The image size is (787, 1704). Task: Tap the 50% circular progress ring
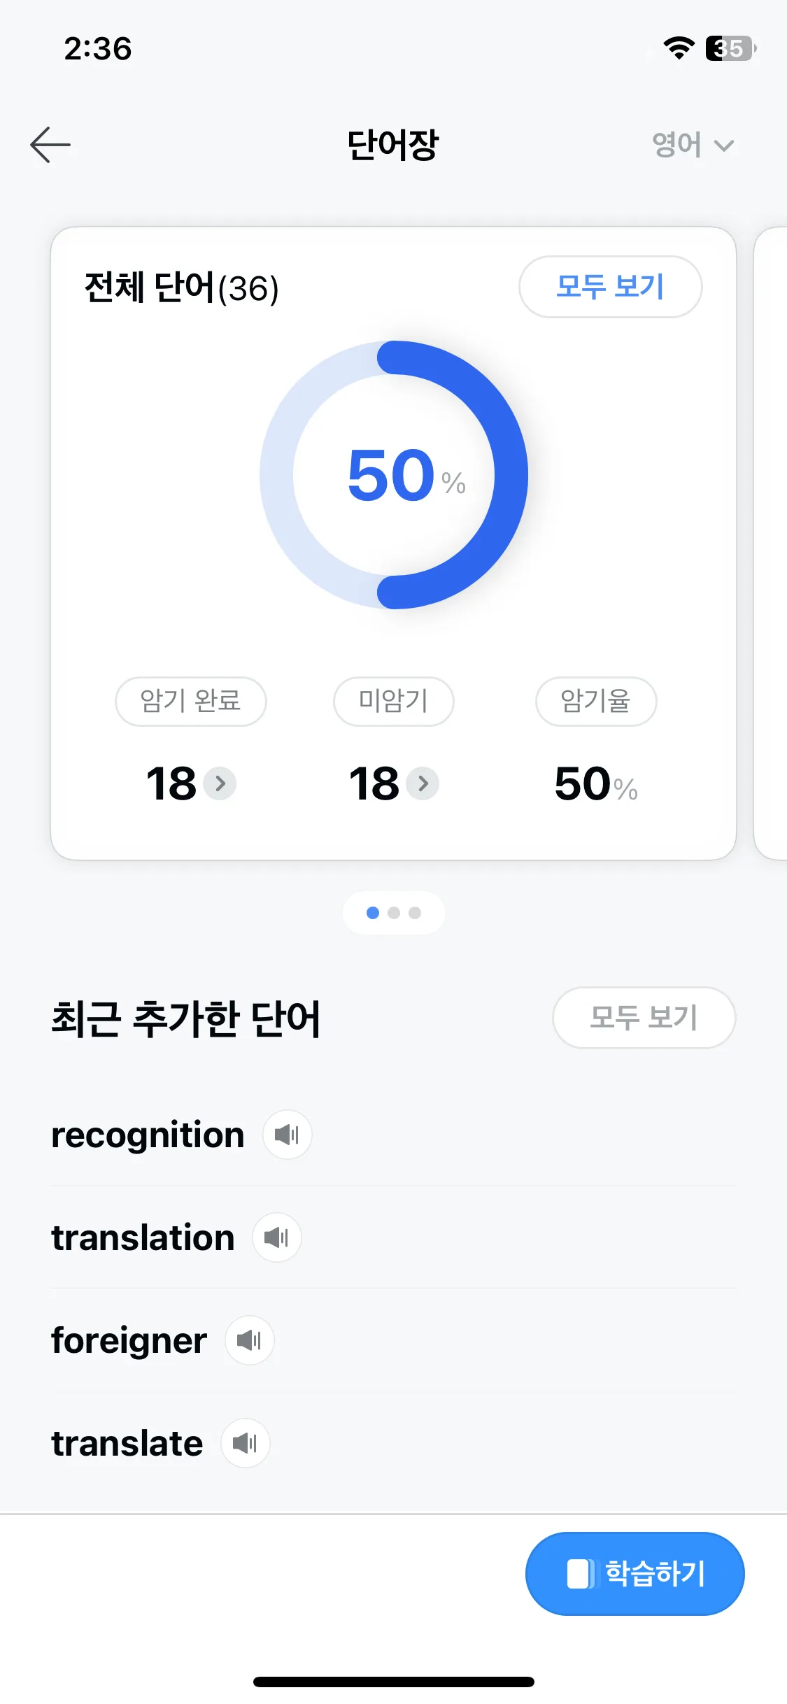pos(394,475)
